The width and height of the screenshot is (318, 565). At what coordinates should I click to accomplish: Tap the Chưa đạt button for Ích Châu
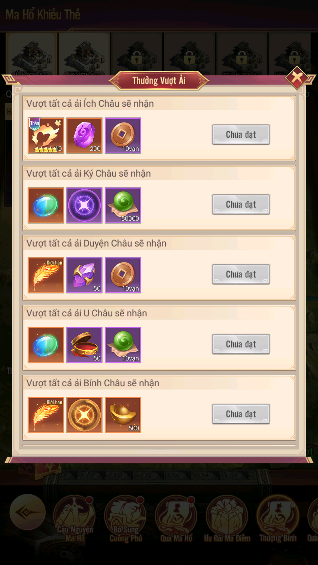coord(241,135)
